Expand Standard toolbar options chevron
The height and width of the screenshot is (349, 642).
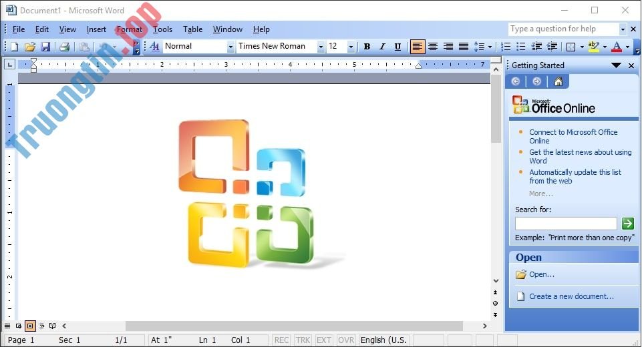tap(137, 47)
